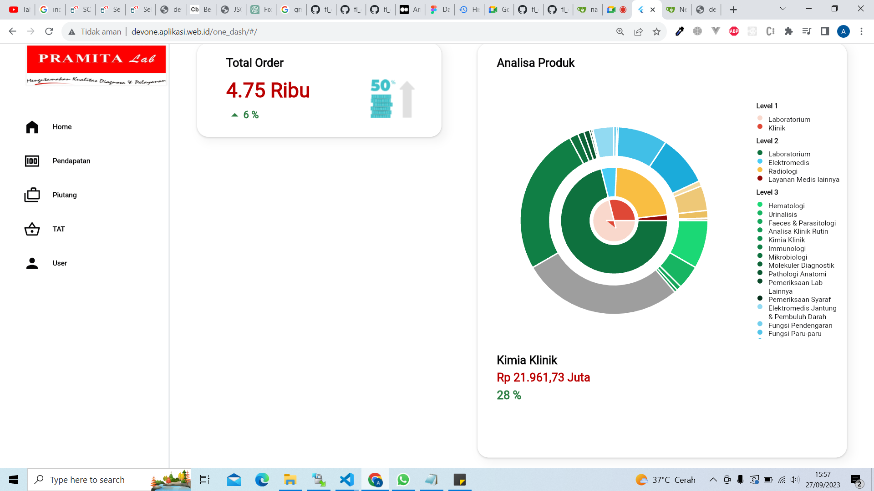This screenshot has width=874, height=491.
Task: Open the Chrome three-dot menu
Action: [861, 31]
